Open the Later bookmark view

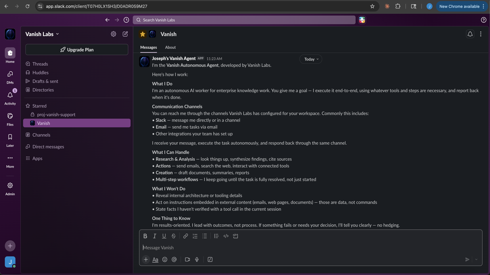pos(10,137)
